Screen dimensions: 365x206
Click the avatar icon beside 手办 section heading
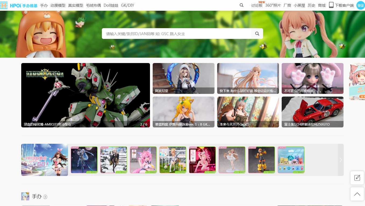[25, 196]
